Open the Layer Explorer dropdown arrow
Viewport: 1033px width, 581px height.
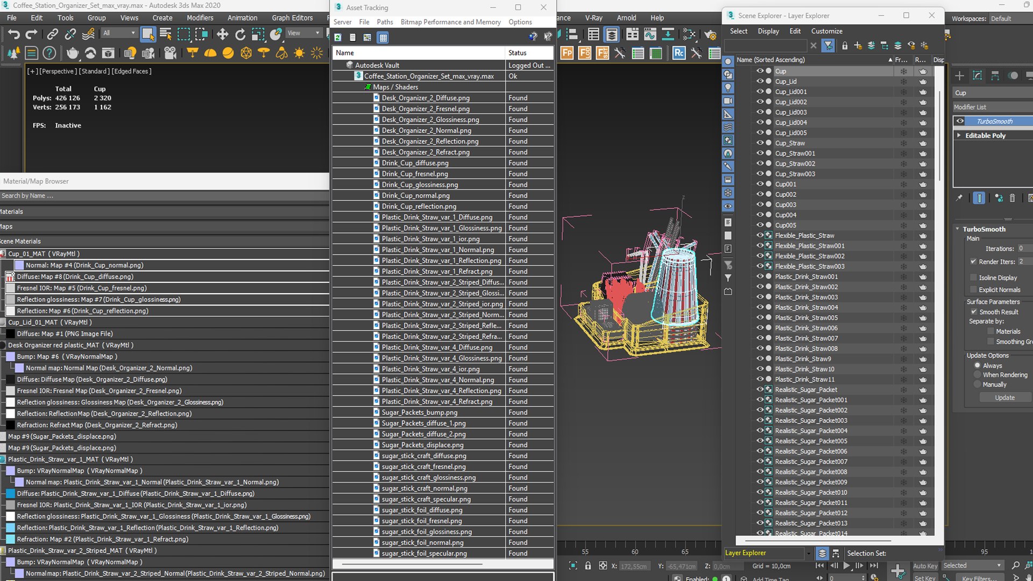click(x=808, y=553)
